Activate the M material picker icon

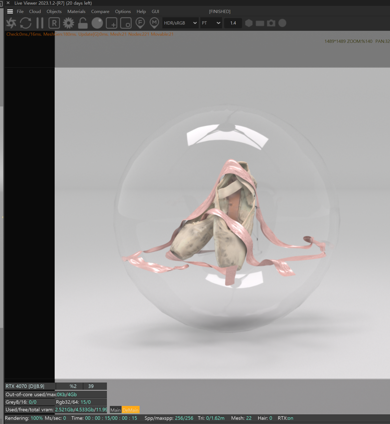pyautogui.click(x=154, y=23)
